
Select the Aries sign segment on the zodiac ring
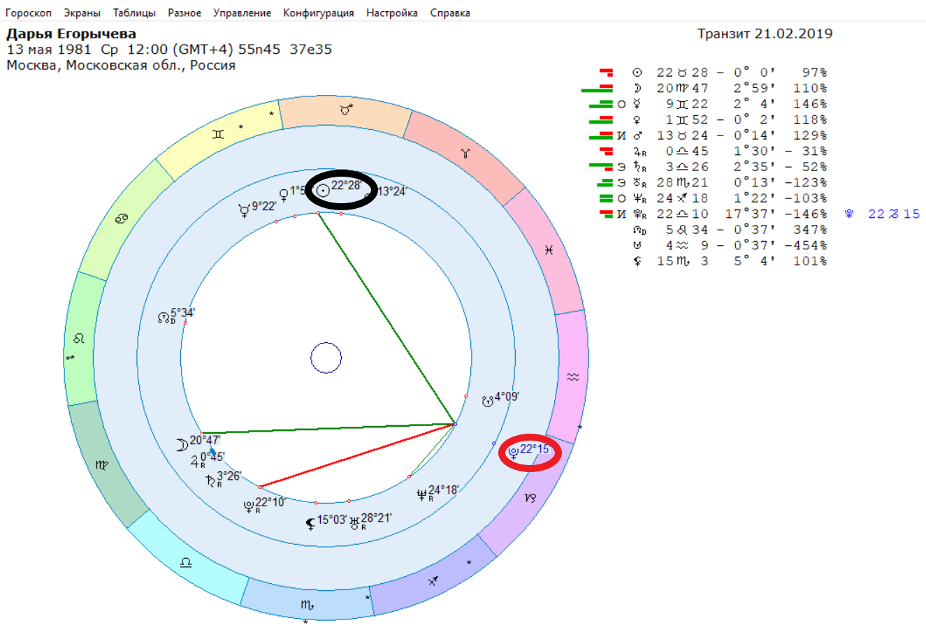click(x=464, y=152)
